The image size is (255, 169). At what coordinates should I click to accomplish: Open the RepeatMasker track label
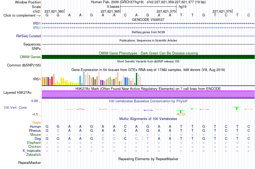coord(30,163)
